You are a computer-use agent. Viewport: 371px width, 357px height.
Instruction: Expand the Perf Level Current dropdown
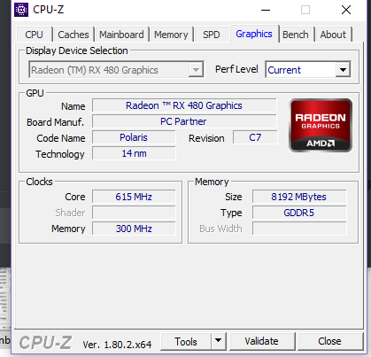click(x=308, y=70)
